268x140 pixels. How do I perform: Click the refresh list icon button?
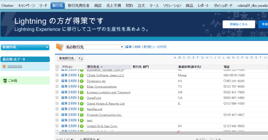[x=81, y=58]
